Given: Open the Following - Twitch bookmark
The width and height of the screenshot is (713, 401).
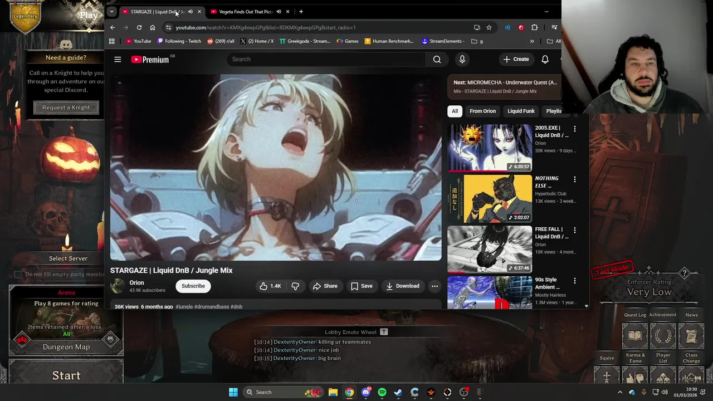Looking at the screenshot, I should tap(179, 41).
